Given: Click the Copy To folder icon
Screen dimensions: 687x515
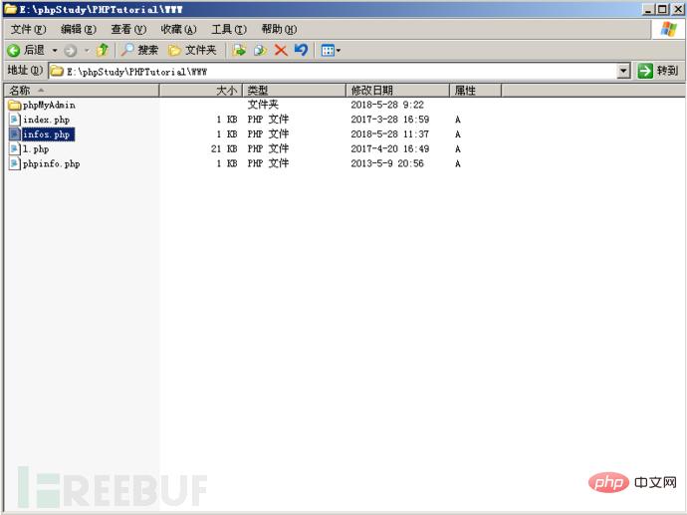Looking at the screenshot, I should pos(260,50).
